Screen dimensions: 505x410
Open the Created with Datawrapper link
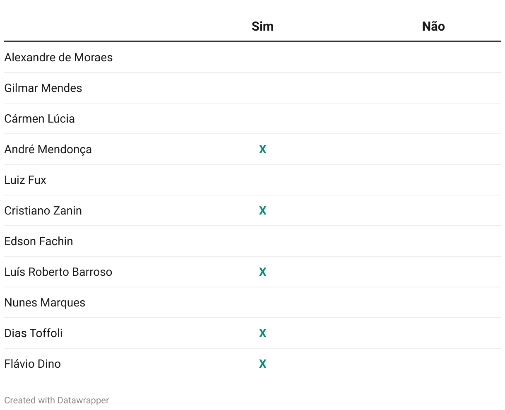(x=57, y=400)
